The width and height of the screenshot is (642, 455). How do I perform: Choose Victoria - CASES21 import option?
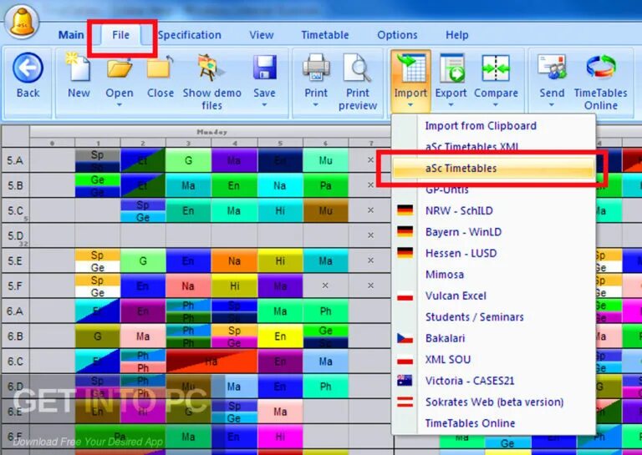[x=493, y=381]
